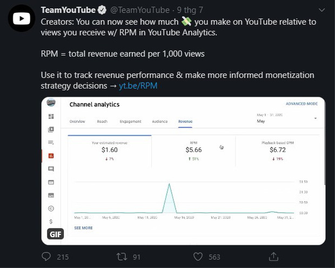The image size is (335, 268).
Task: Expand the May date range dropdown
Action: click(x=315, y=118)
